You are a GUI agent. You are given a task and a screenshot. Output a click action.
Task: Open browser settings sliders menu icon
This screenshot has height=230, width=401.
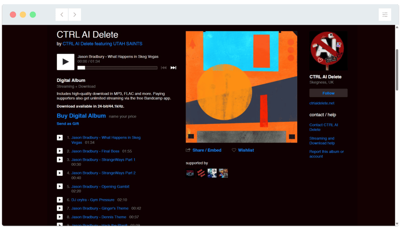coord(385,14)
